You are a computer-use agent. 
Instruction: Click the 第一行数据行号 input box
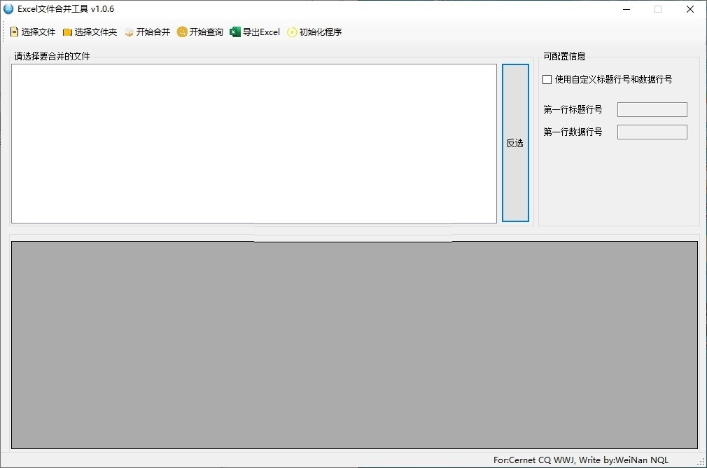point(652,132)
